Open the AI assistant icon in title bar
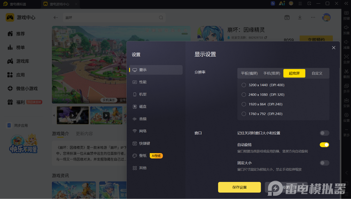Viewport: 351px width, 199px height. (x=282, y=3)
